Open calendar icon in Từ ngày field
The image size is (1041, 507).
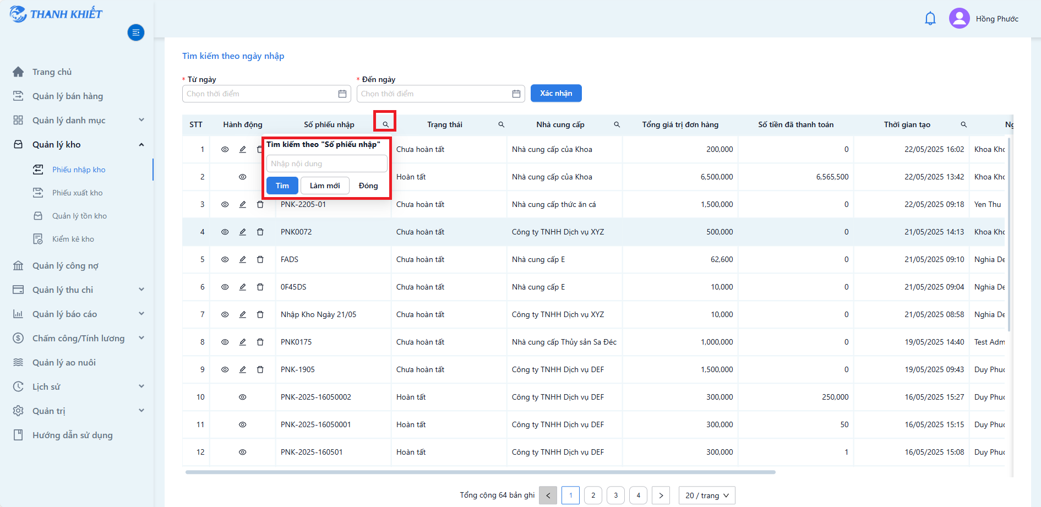coord(342,94)
